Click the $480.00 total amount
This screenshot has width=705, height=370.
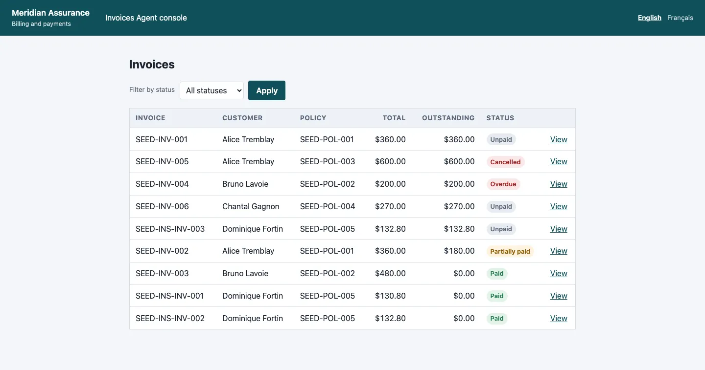tap(390, 273)
